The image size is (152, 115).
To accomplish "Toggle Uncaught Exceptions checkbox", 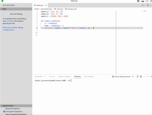I will 4,112.
